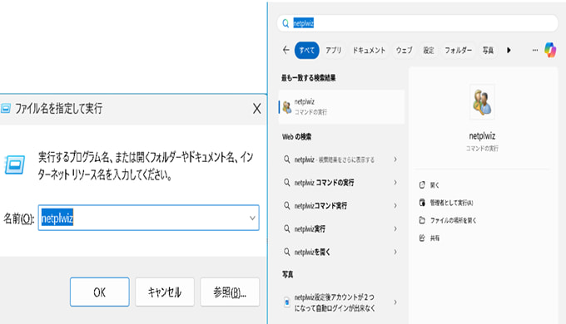Expand chevron for netplwiz コマンドの実行
This screenshot has height=324, width=566.
pyautogui.click(x=395, y=183)
